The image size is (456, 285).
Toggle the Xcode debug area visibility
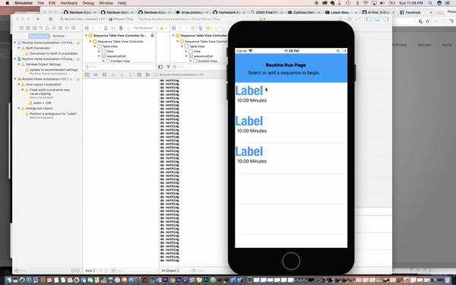click(x=377, y=19)
